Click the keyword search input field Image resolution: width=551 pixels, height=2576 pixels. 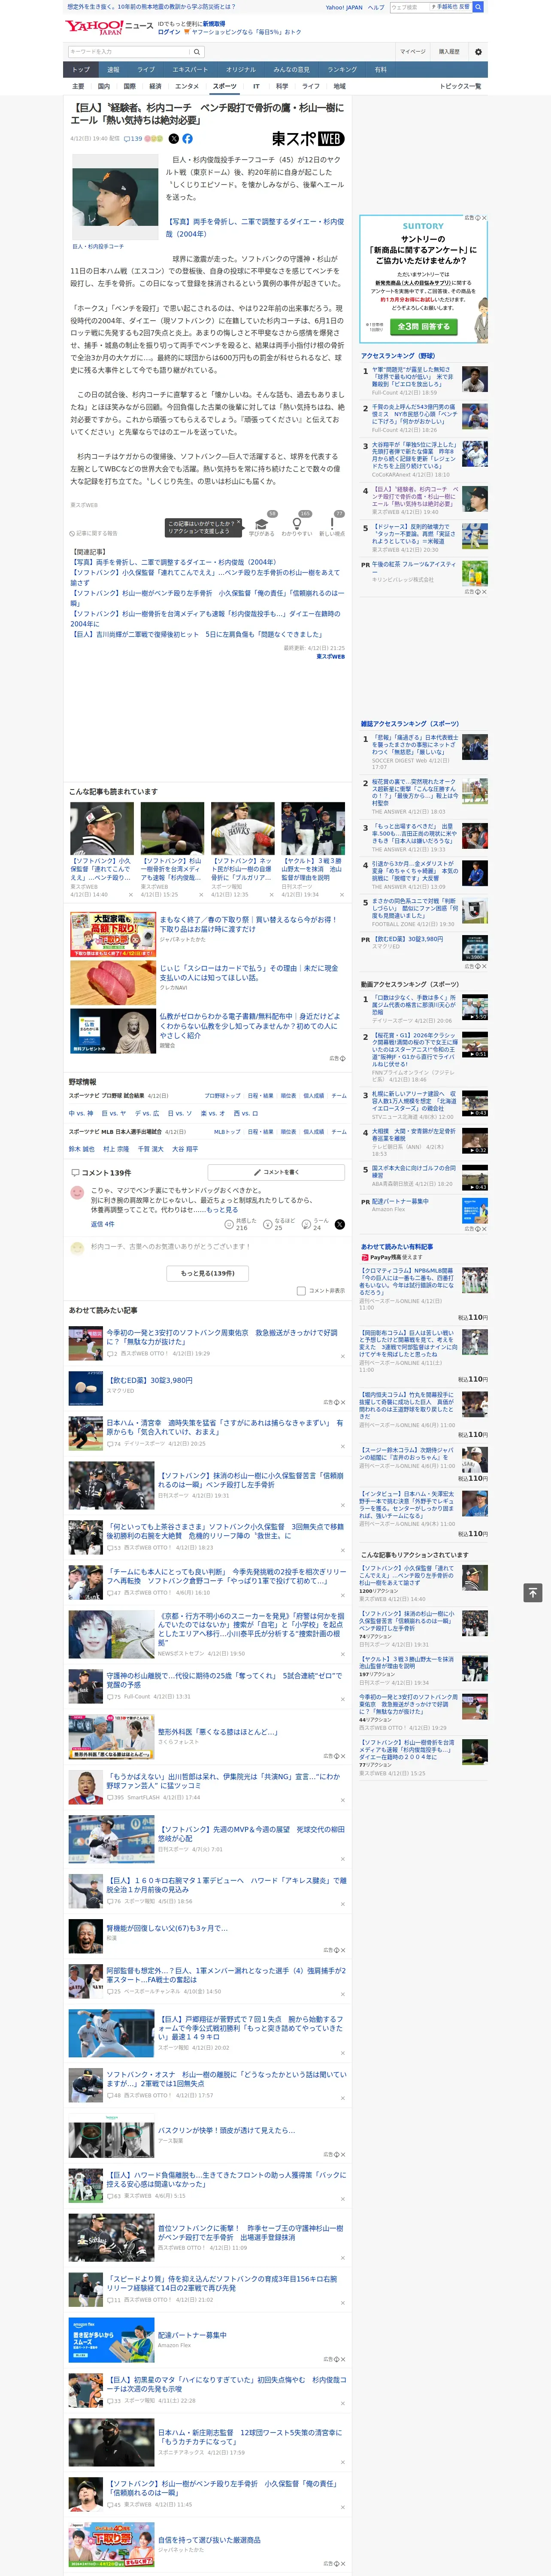tap(129, 52)
